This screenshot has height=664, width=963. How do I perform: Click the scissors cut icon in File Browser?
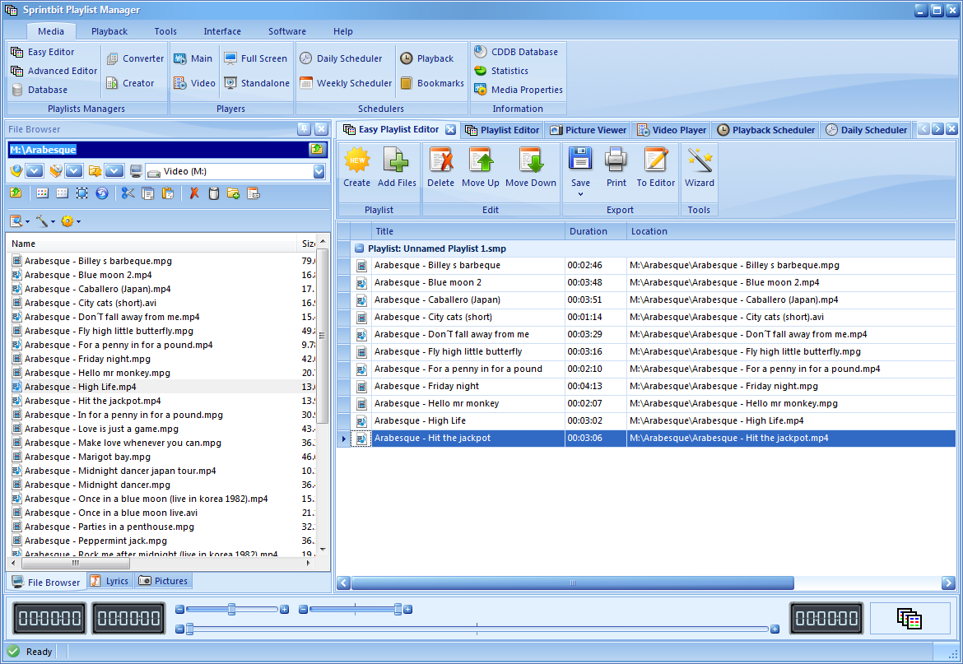(128, 193)
